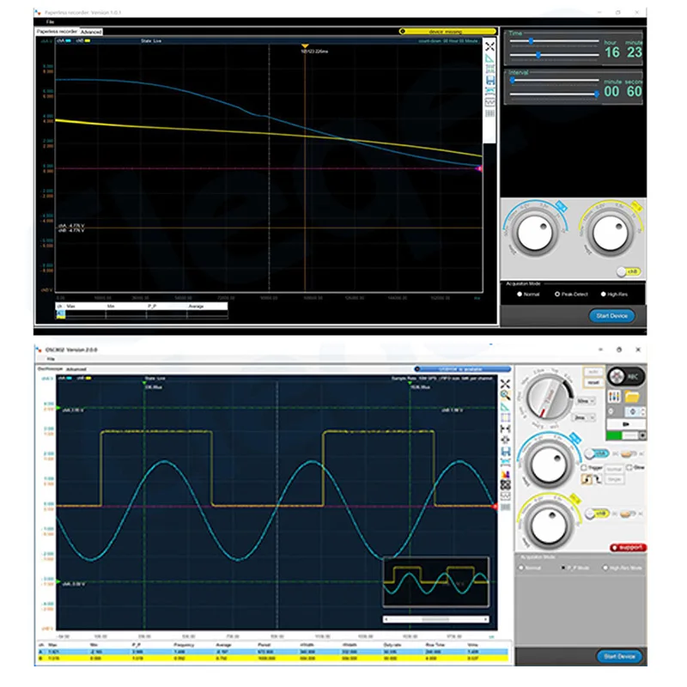
Task: Click the probe attenuation icon next to the chB switch in OSC802
Action: click(x=628, y=514)
